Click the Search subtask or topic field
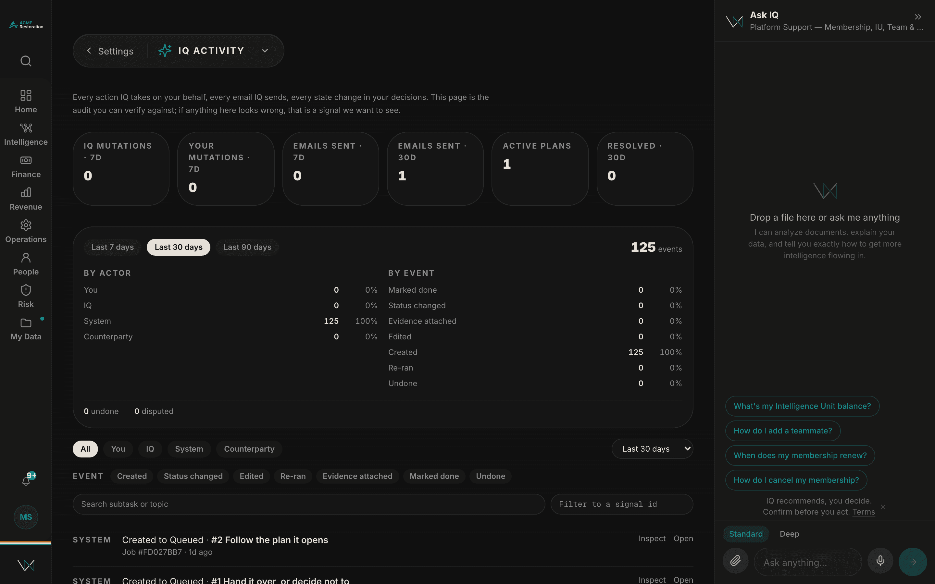 click(x=309, y=504)
